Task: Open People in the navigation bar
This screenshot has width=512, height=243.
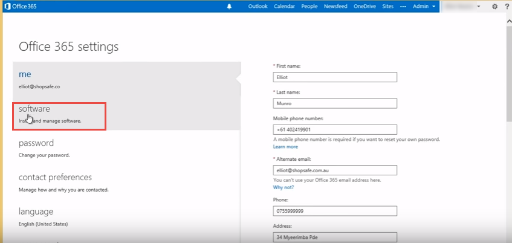Action: 309,6
